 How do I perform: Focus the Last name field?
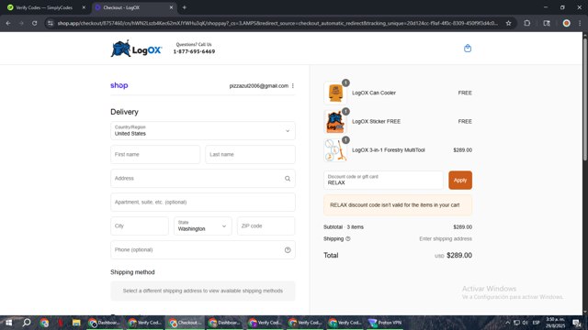tap(250, 155)
